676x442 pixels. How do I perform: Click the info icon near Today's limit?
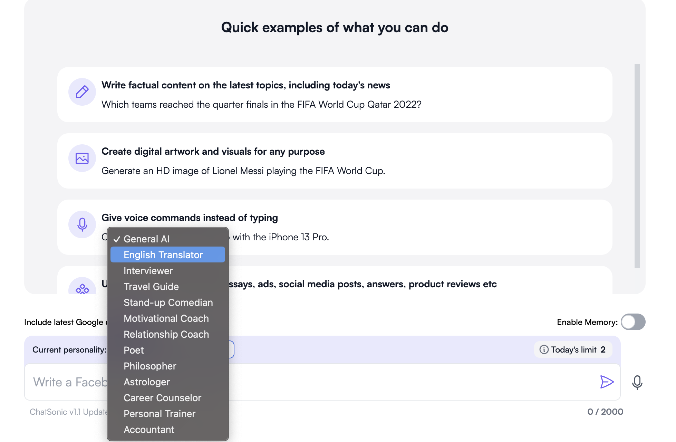click(x=544, y=349)
